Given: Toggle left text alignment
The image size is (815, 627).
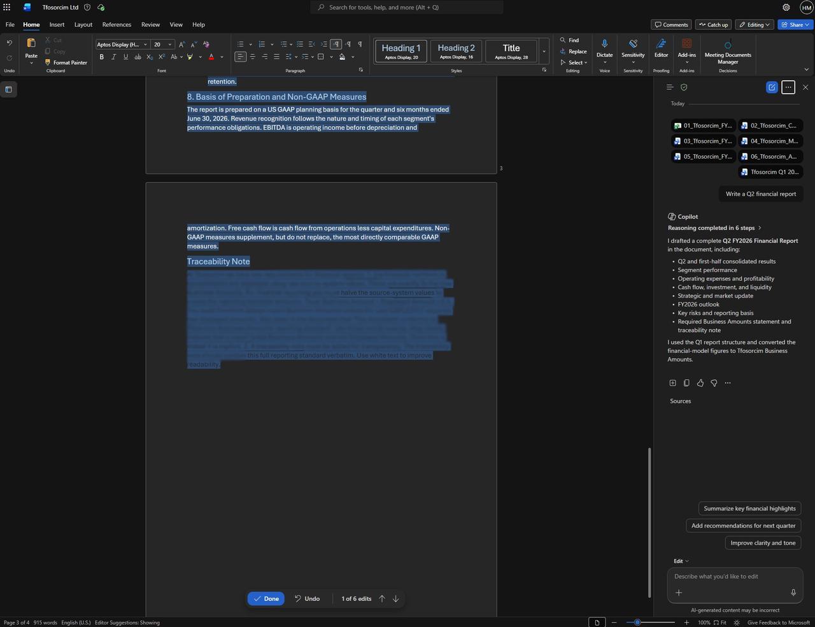Looking at the screenshot, I should click(x=240, y=57).
